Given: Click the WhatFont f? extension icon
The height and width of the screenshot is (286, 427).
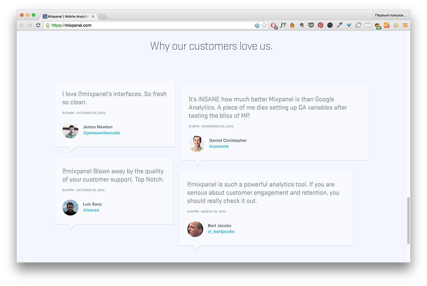Looking at the screenshot, I should 283,25.
